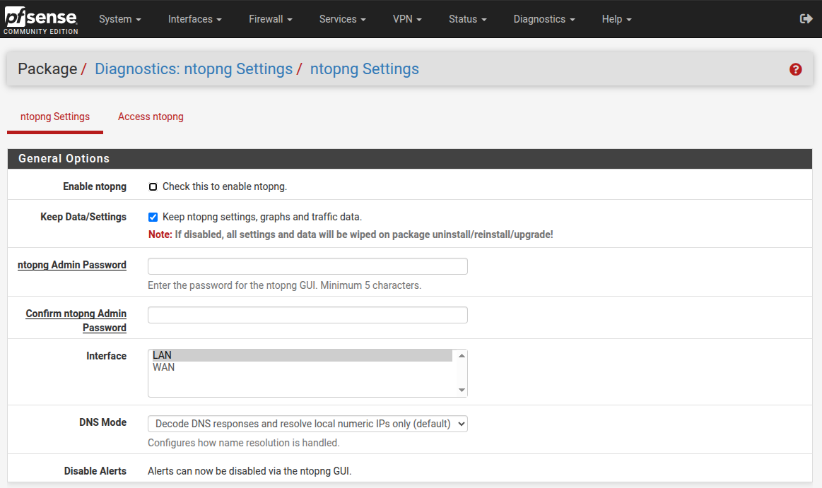The height and width of the screenshot is (488, 822).
Task: Open the DNS Mode dropdown
Action: 307,424
